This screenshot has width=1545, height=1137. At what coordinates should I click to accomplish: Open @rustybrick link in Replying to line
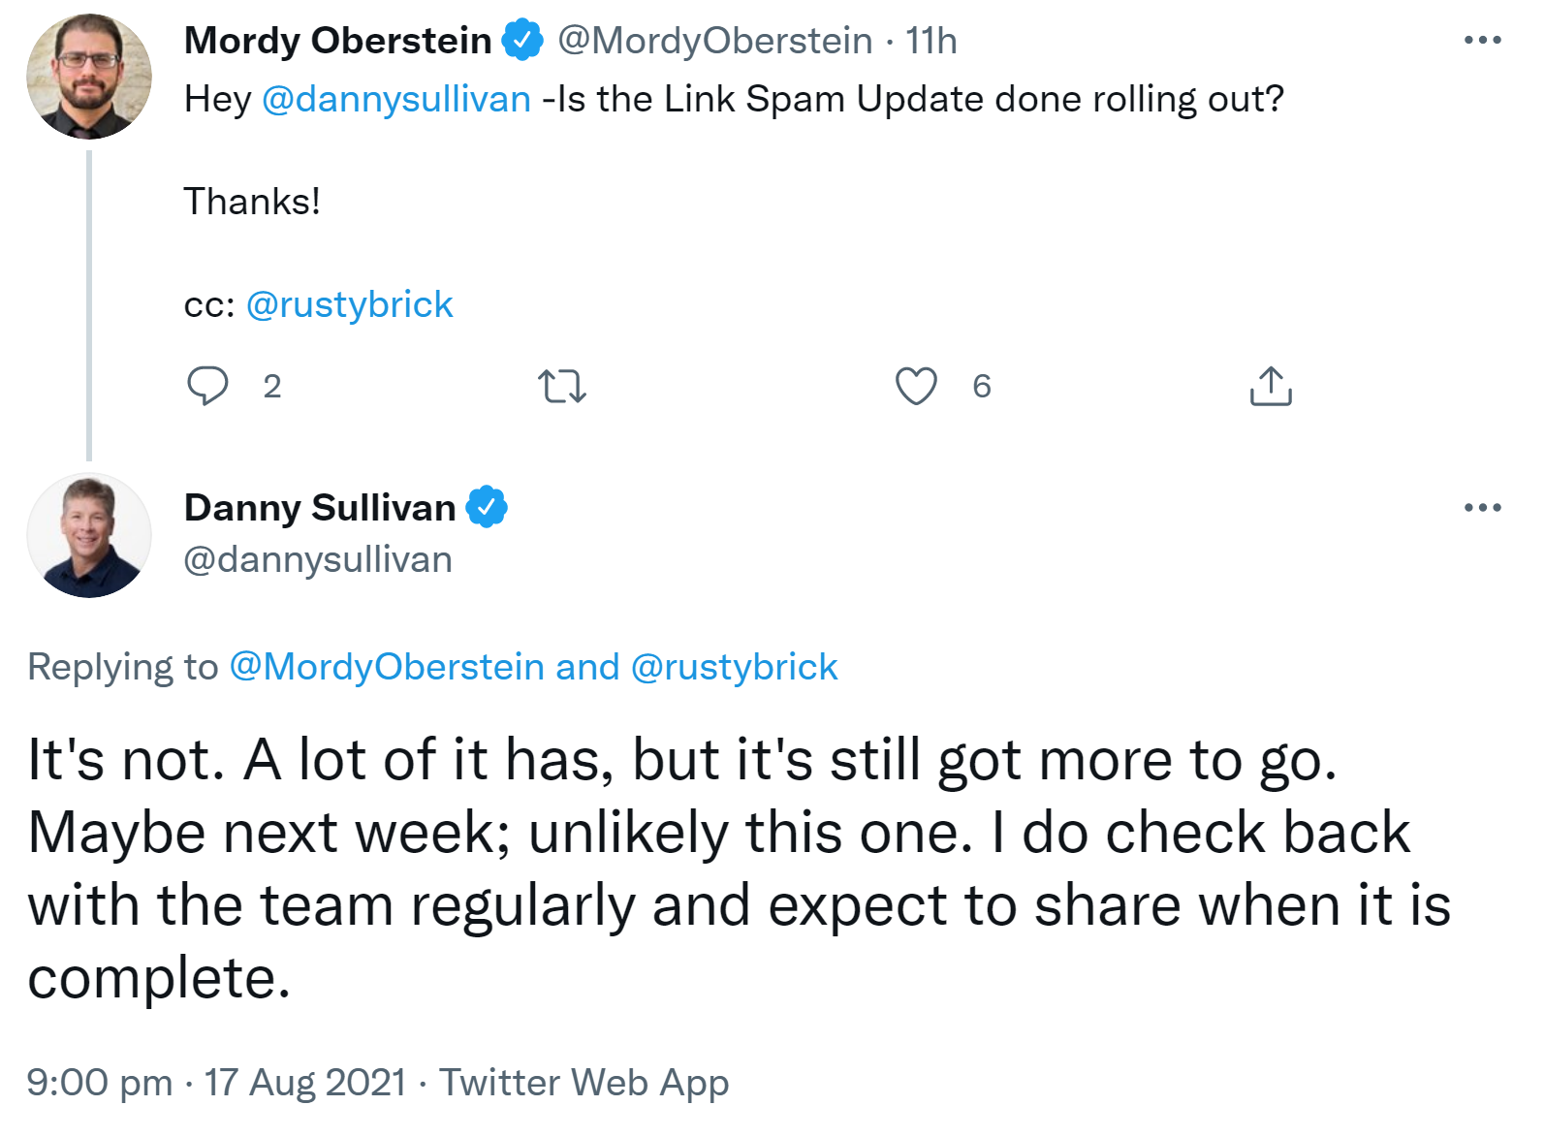click(x=734, y=667)
